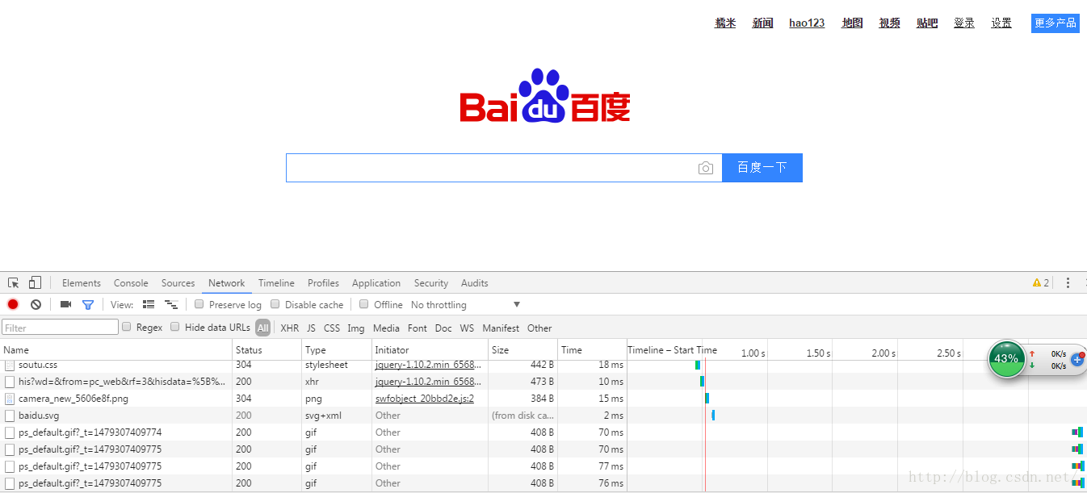Image resolution: width=1087 pixels, height=493 pixels.
Task: Click the network Filter text field
Action: (61, 328)
